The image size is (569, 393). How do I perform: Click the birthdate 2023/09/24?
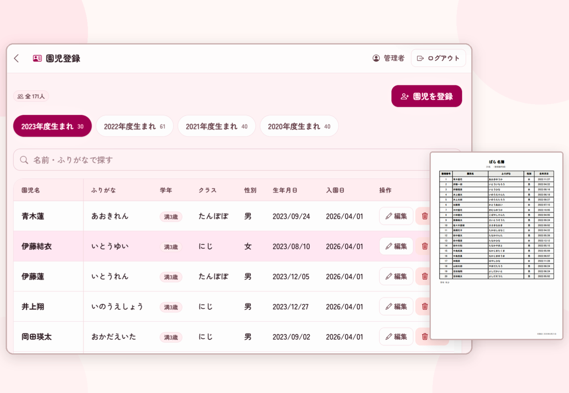(x=291, y=217)
